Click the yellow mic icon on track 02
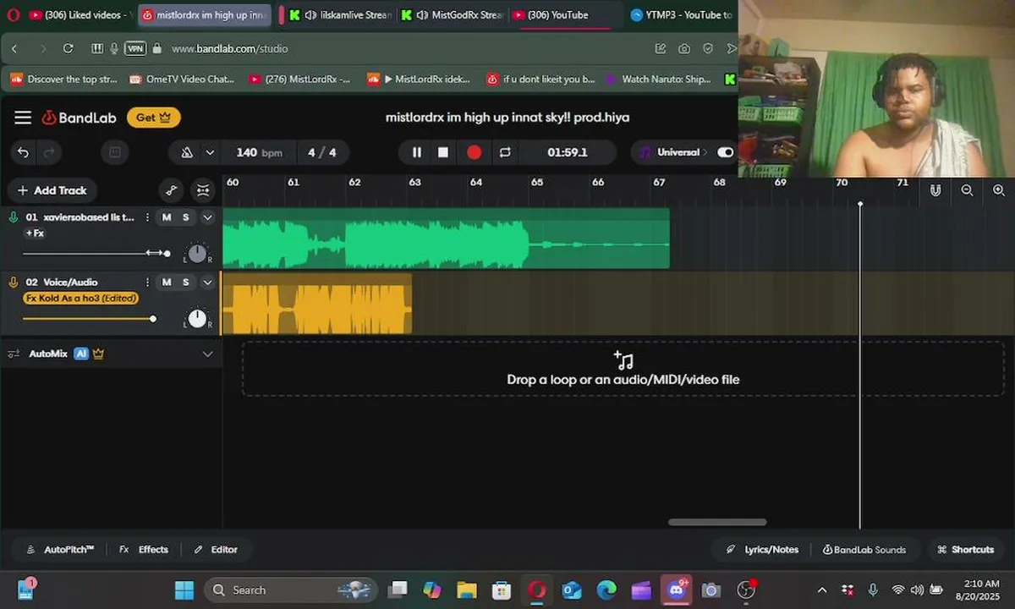1015x609 pixels. click(14, 283)
